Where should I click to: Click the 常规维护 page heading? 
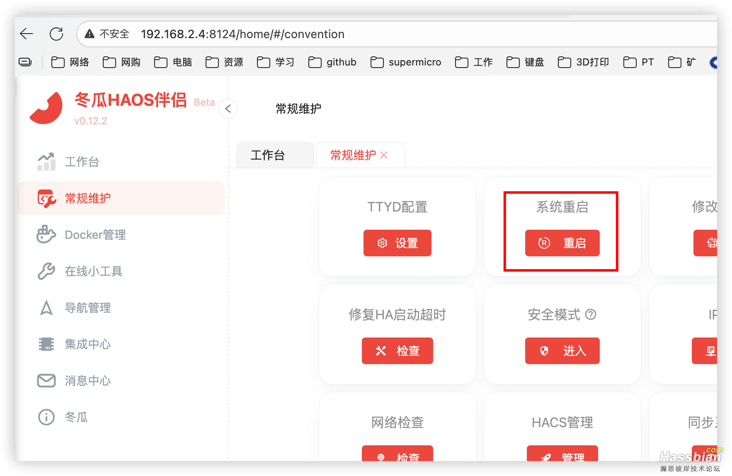click(298, 109)
